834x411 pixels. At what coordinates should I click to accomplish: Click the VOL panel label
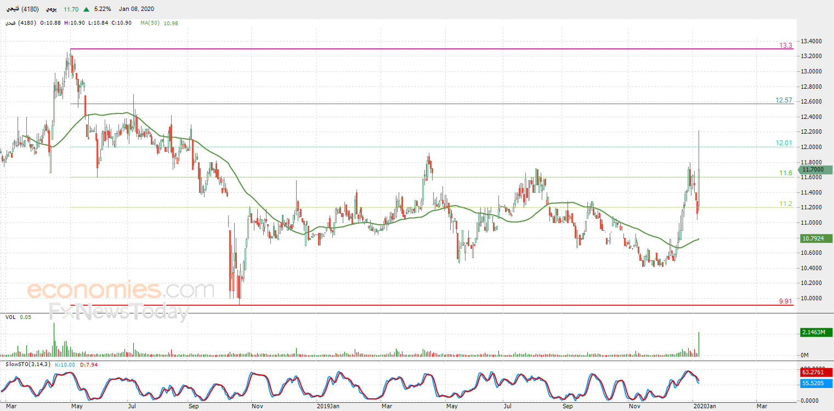(10, 317)
